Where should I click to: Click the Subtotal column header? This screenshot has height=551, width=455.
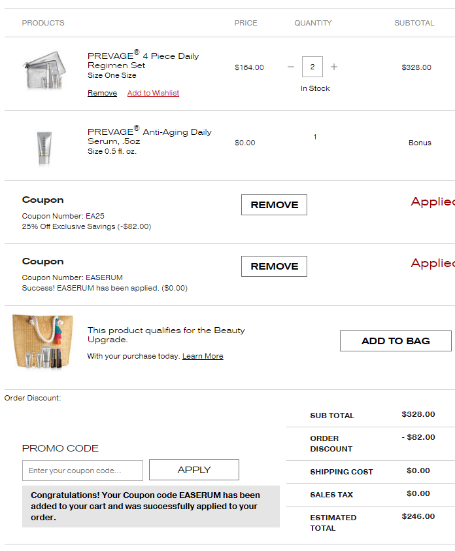pyautogui.click(x=414, y=23)
